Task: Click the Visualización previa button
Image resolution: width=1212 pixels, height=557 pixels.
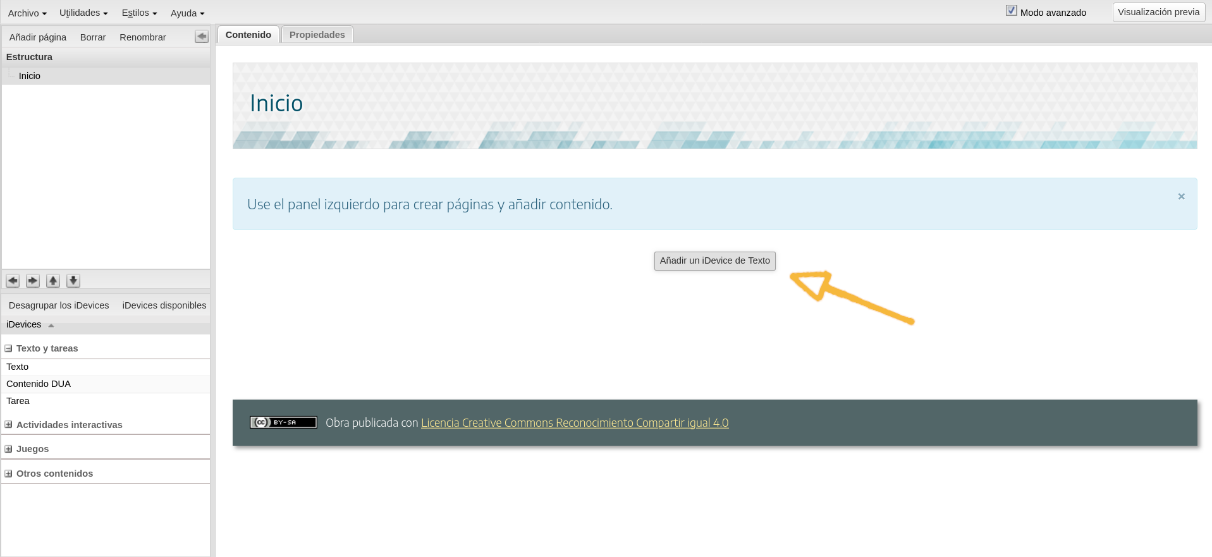Action: [1158, 12]
